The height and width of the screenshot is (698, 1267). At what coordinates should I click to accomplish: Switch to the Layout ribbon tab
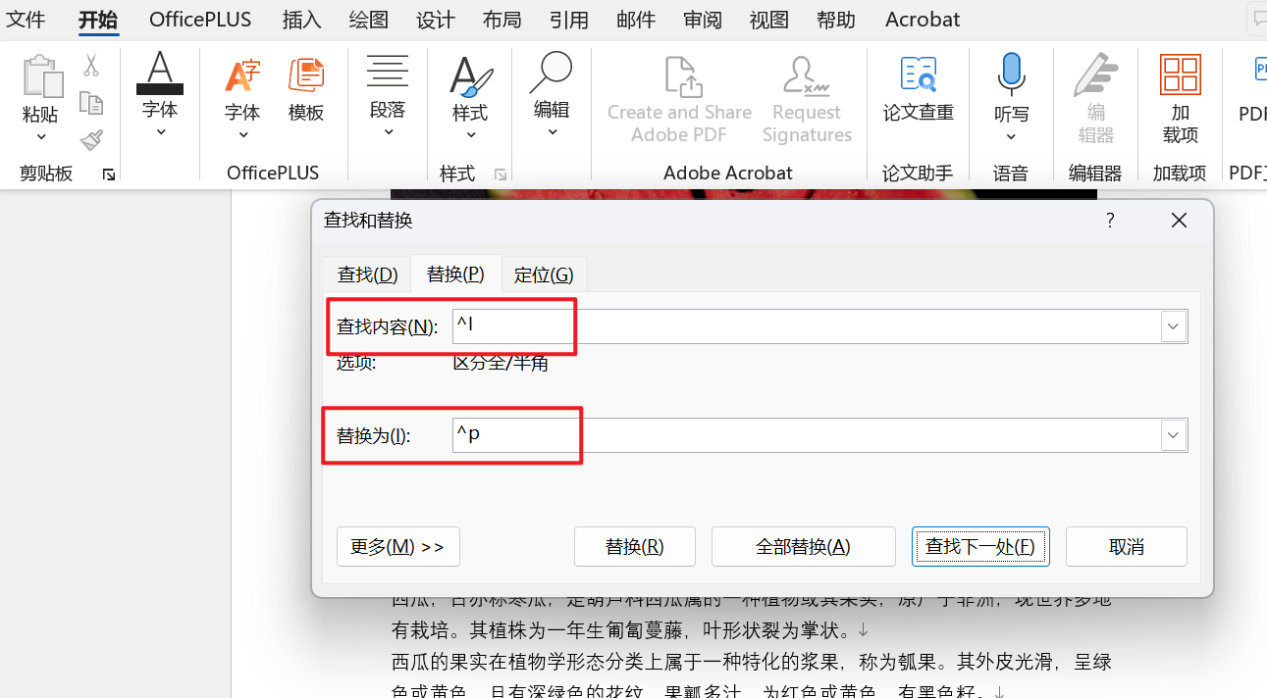click(x=502, y=20)
